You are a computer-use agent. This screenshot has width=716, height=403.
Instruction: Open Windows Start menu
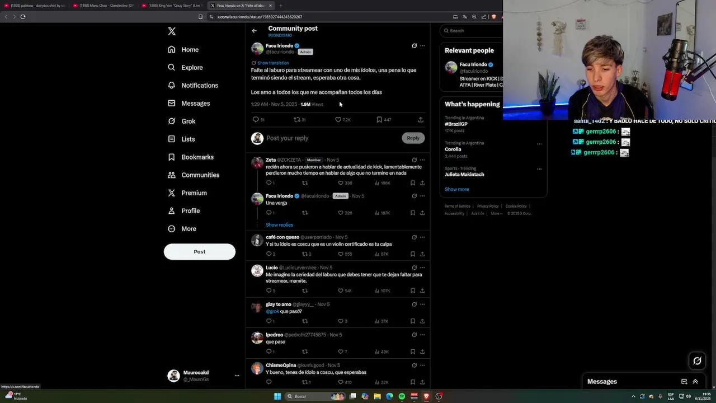pos(277,396)
